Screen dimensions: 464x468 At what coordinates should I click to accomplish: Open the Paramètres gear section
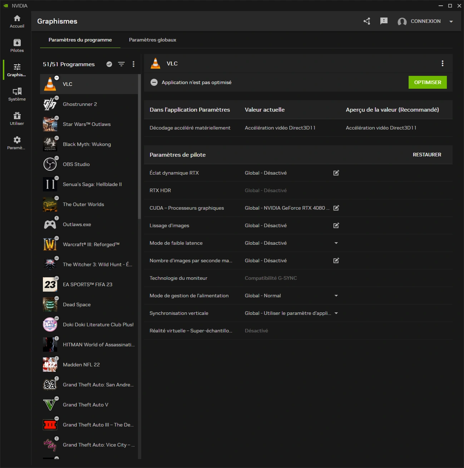(x=17, y=143)
